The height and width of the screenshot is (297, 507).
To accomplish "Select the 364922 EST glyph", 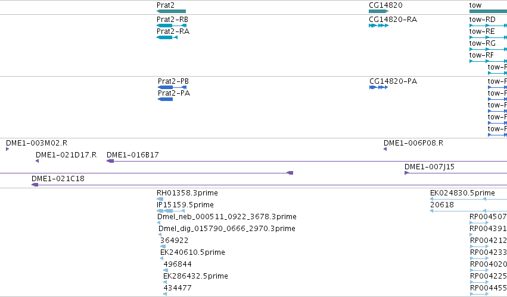I will point(163,247).
